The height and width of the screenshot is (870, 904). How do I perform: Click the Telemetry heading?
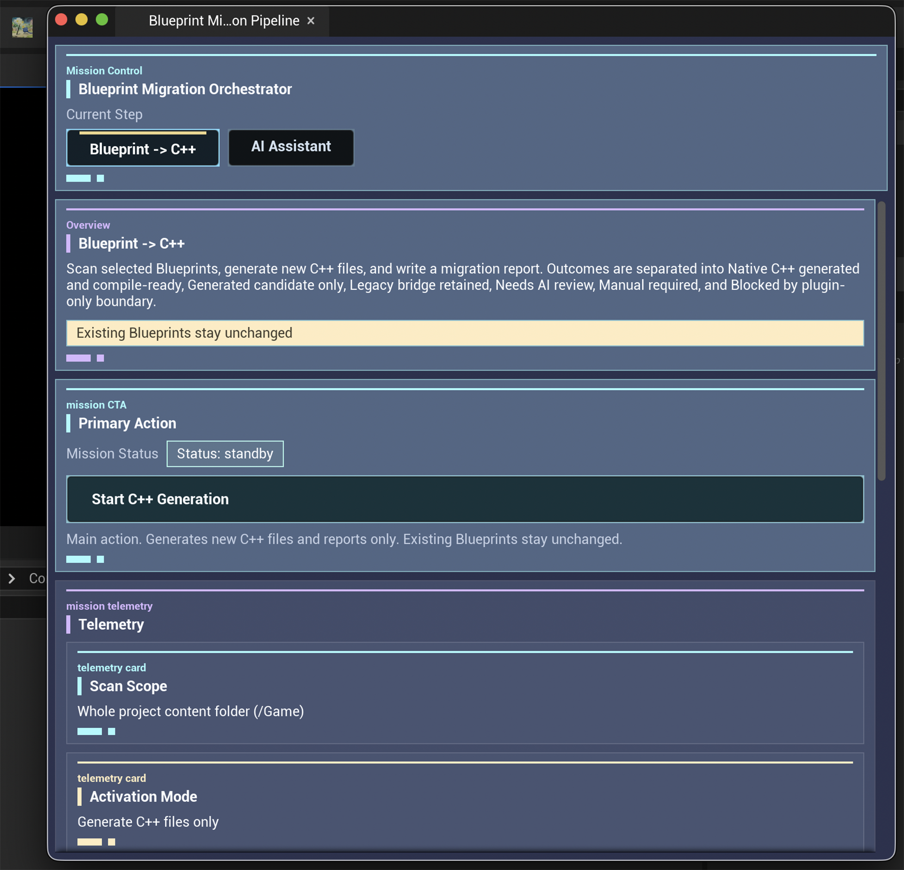pos(111,624)
